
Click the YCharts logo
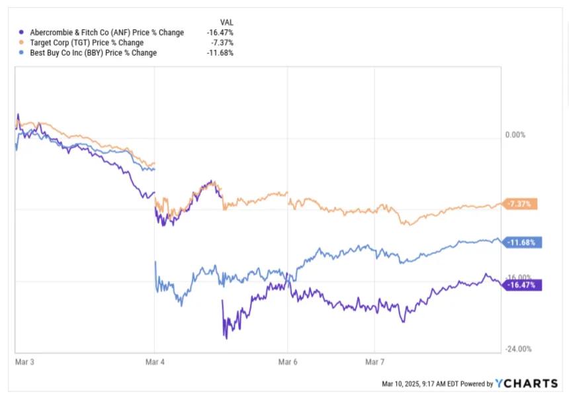point(527,383)
